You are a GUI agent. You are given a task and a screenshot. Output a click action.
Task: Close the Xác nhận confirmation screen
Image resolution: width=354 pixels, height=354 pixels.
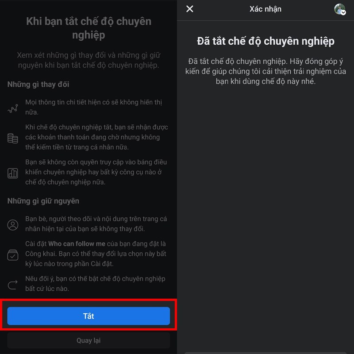coord(190,9)
